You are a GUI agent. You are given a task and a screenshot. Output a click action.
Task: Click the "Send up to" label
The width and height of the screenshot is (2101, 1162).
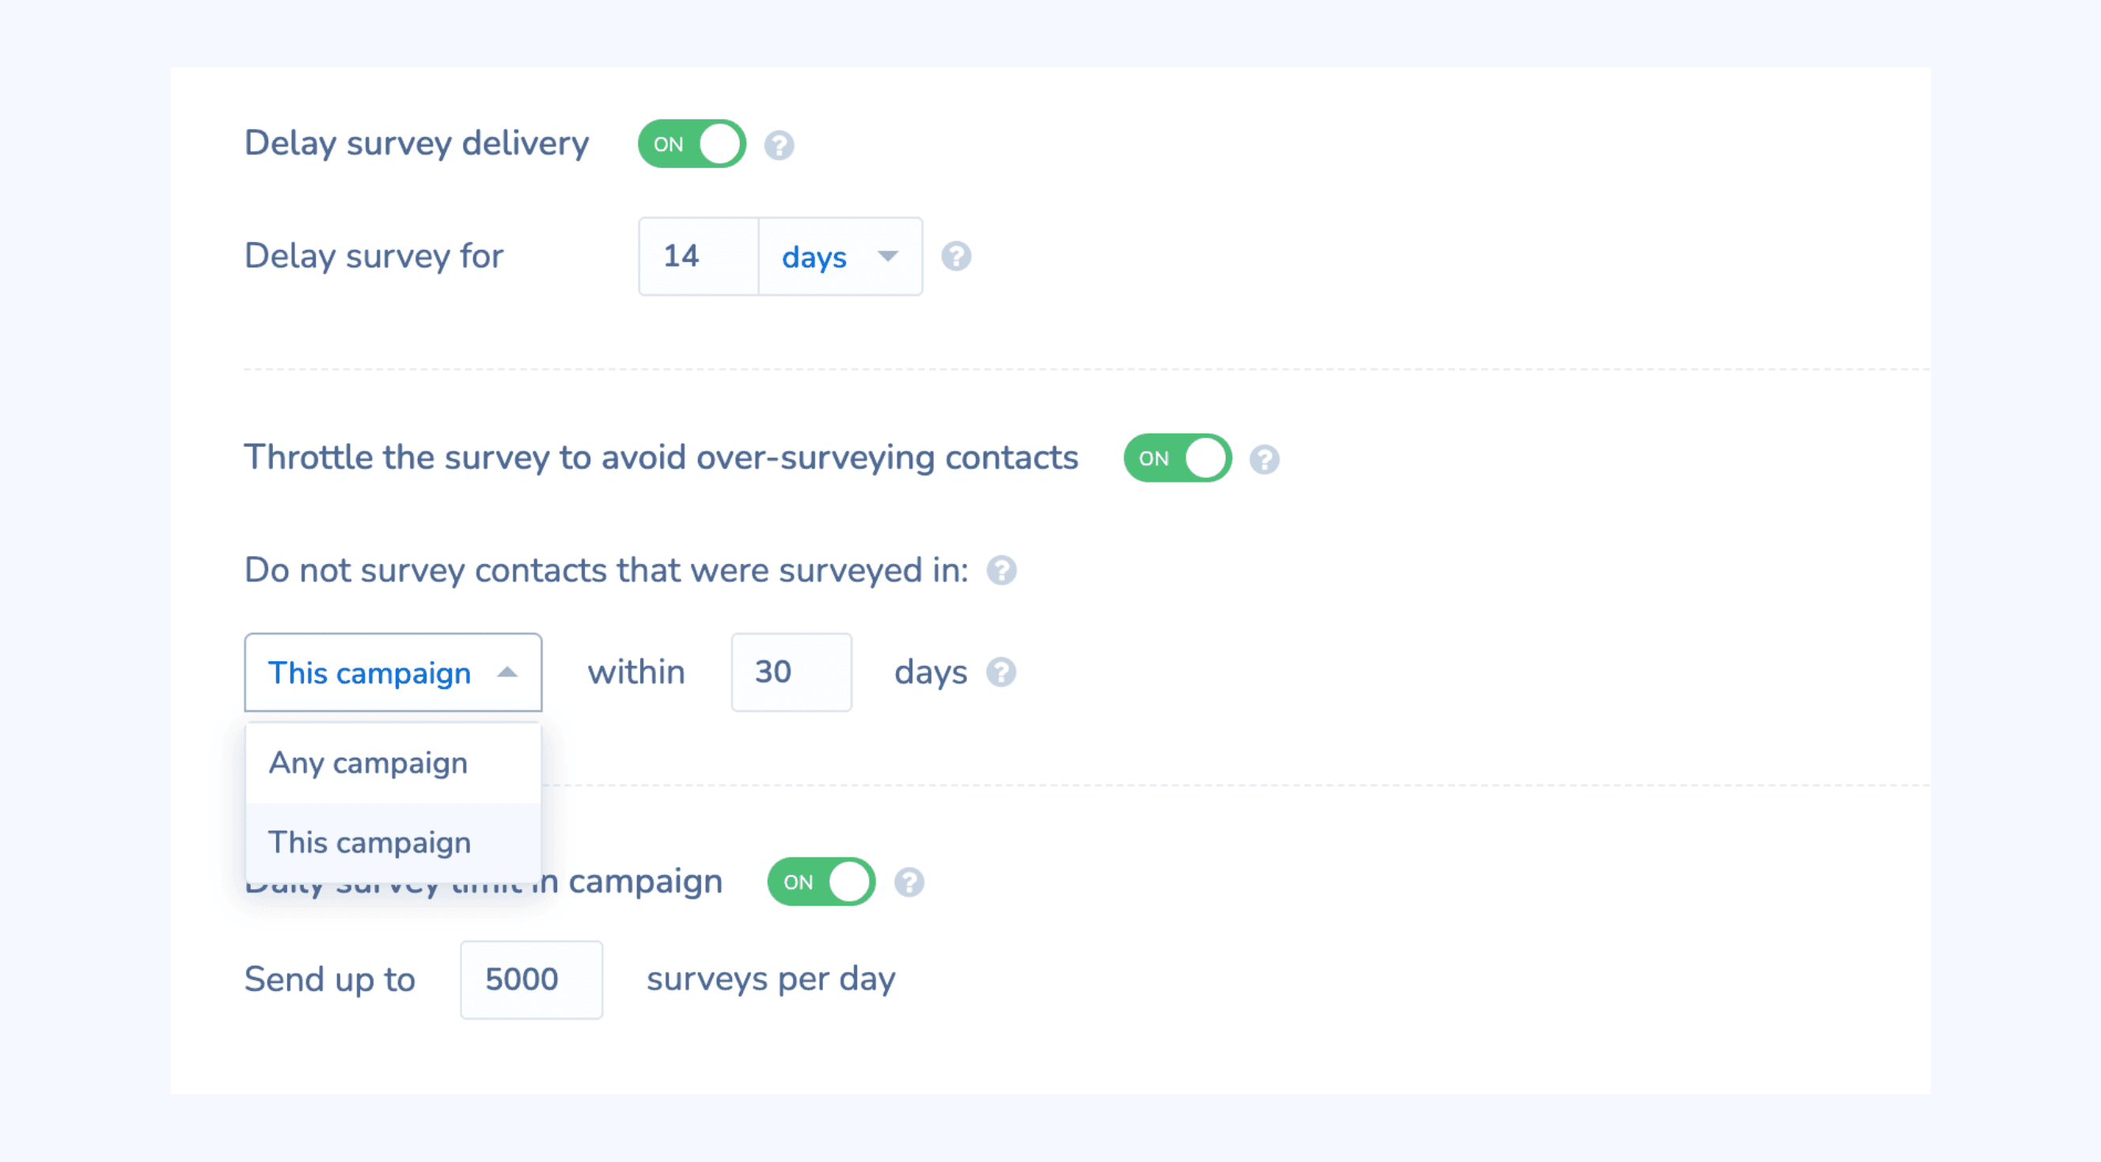click(x=329, y=978)
